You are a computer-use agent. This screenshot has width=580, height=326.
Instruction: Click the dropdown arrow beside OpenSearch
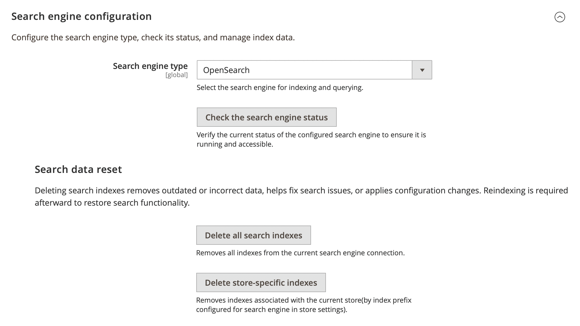click(422, 70)
